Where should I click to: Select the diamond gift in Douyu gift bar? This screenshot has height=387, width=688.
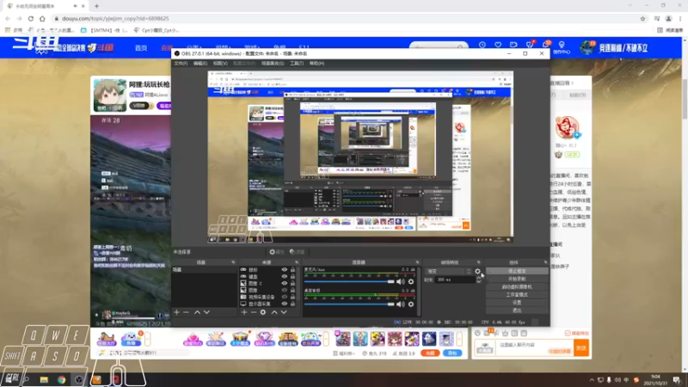click(264, 339)
